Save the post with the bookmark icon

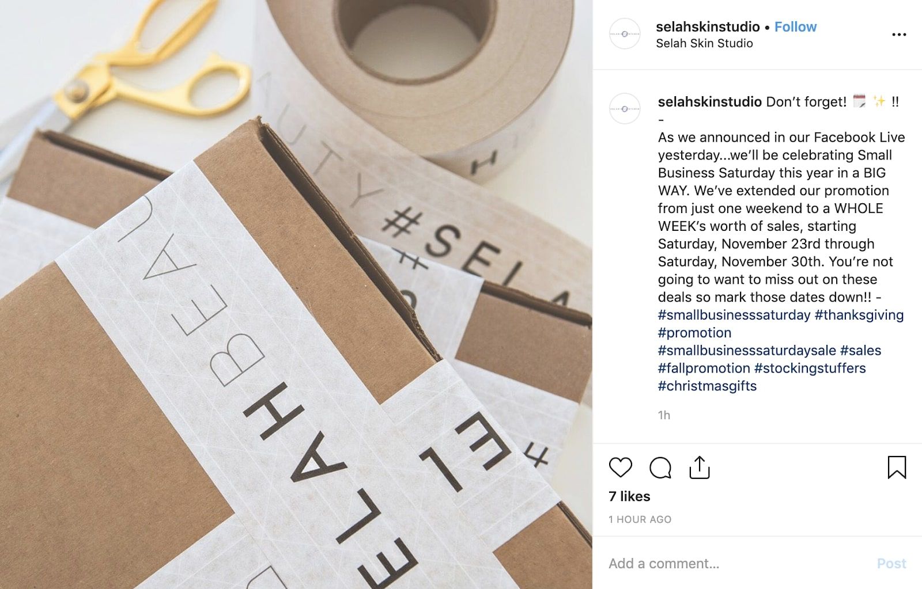897,468
